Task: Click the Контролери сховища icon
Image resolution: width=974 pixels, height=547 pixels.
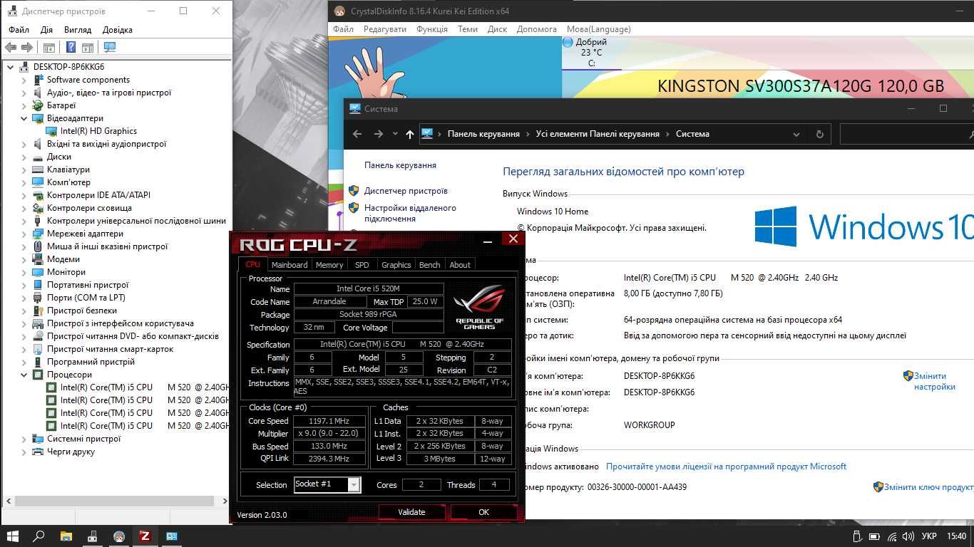Action: pos(38,208)
